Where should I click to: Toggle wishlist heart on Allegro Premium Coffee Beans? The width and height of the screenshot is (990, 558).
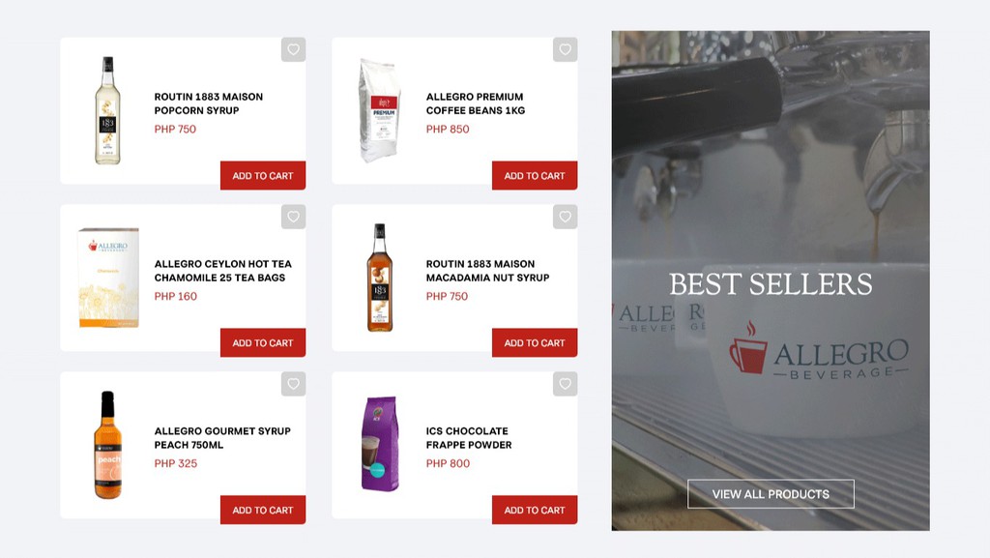[565, 49]
